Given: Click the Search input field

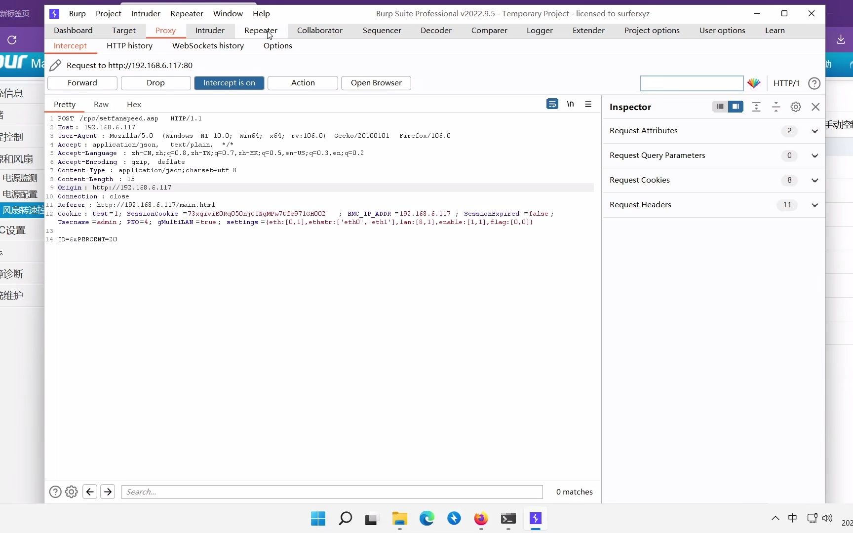Looking at the screenshot, I should (332, 492).
